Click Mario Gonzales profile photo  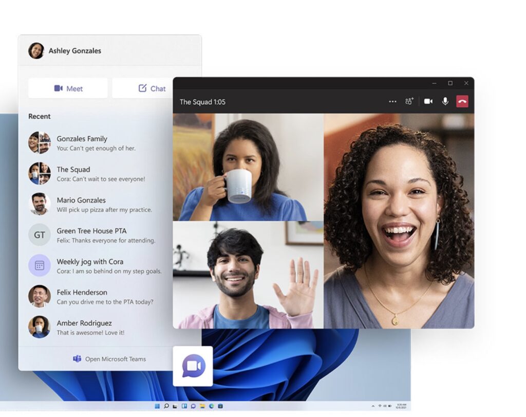point(39,204)
